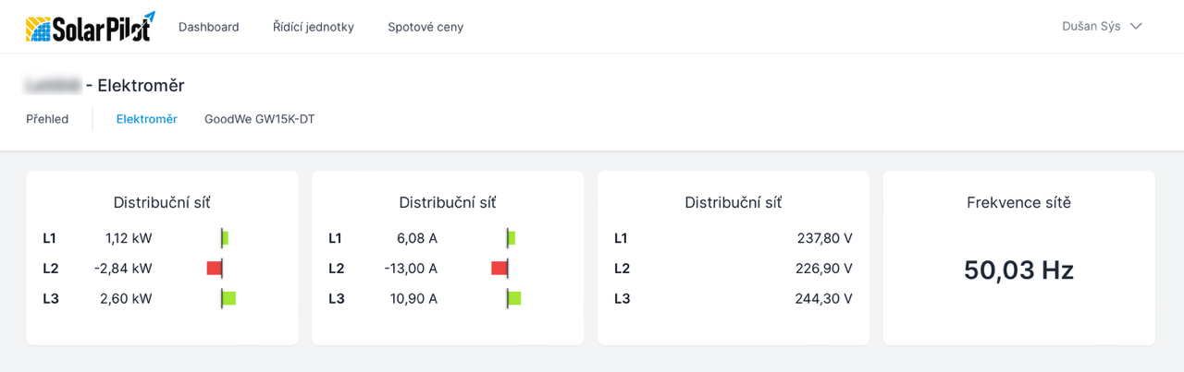This screenshot has height=372, width=1184.
Task: Click the chevron next to user name
Action: coord(1136,26)
